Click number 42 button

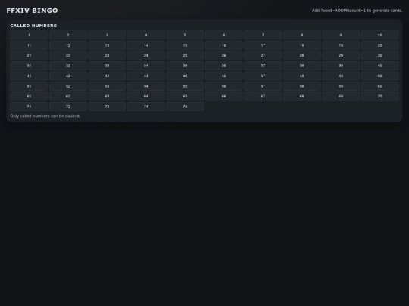(x=68, y=76)
